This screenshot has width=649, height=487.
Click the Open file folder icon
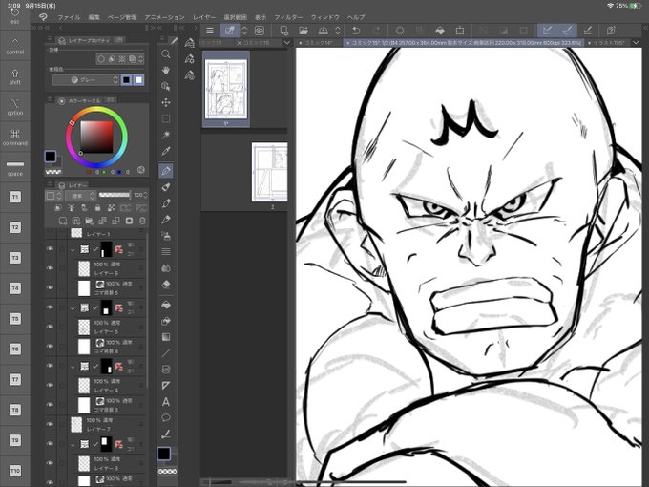tap(304, 31)
